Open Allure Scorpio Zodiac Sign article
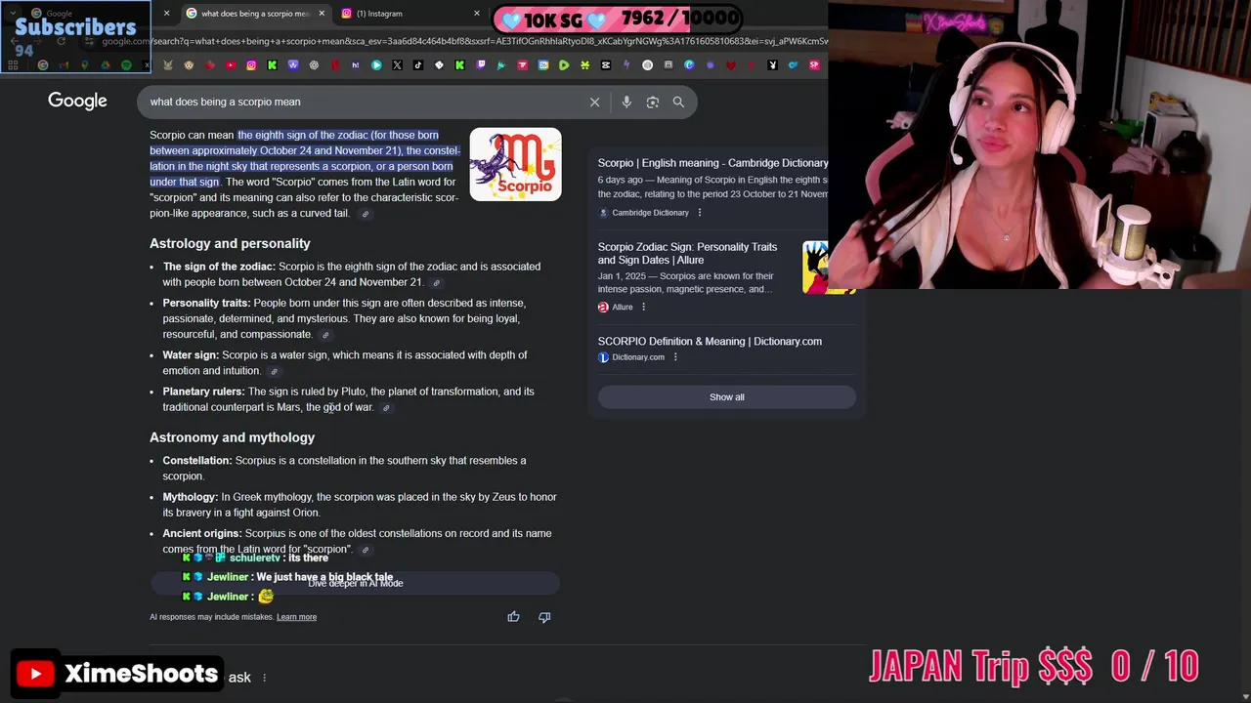 687,254
